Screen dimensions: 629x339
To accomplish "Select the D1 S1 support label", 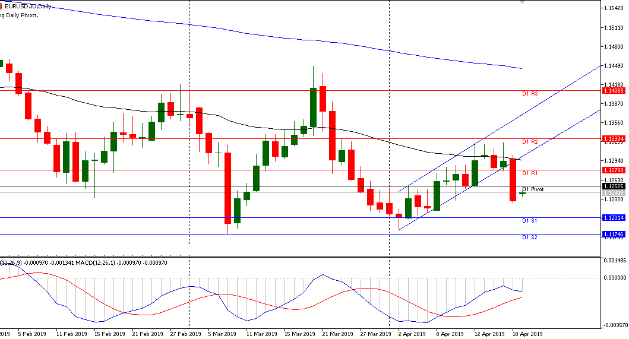I will [x=530, y=221].
